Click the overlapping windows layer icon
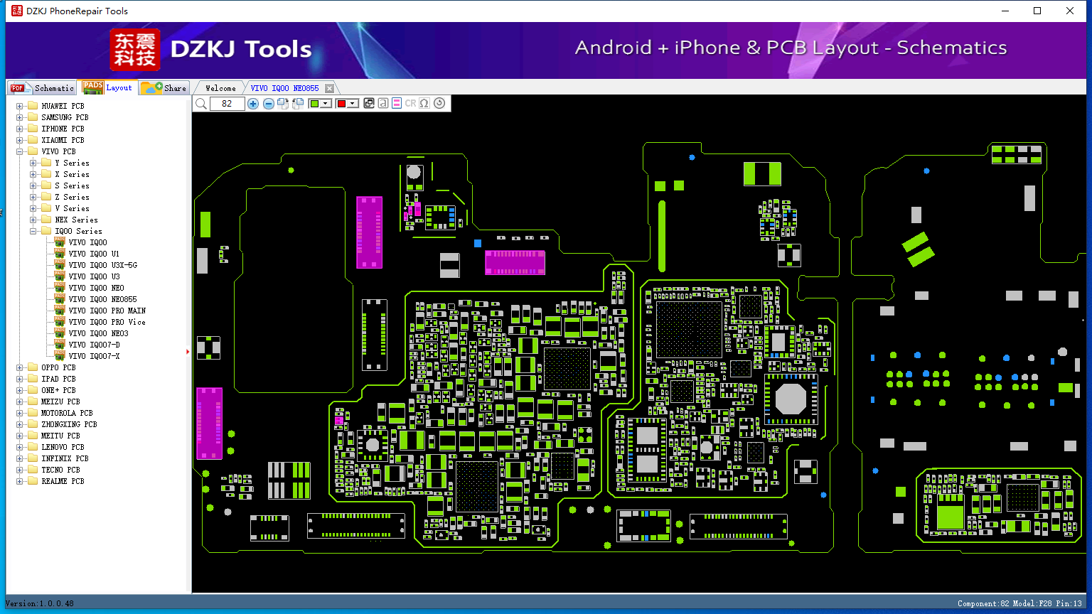The image size is (1092, 614). click(x=369, y=104)
